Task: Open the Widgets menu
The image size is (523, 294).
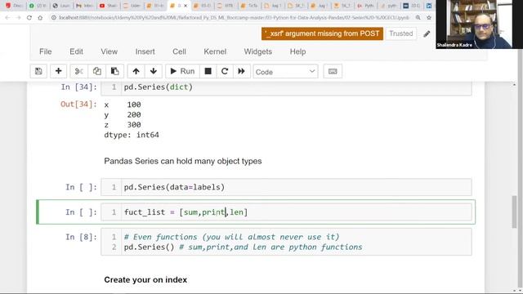Action: 258,51
